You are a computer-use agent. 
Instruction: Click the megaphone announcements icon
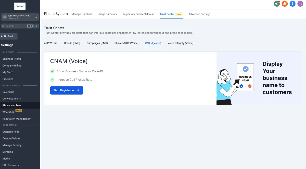point(277,4)
